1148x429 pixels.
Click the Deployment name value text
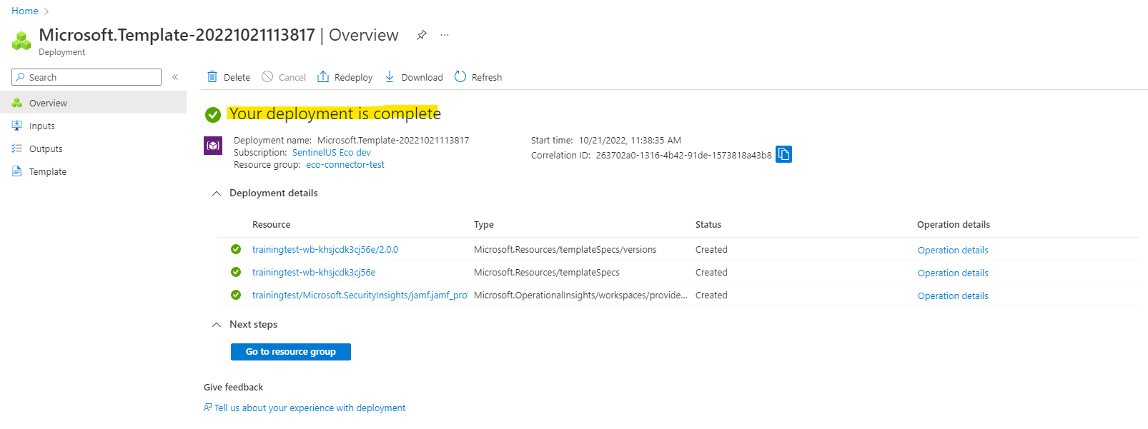coord(393,140)
